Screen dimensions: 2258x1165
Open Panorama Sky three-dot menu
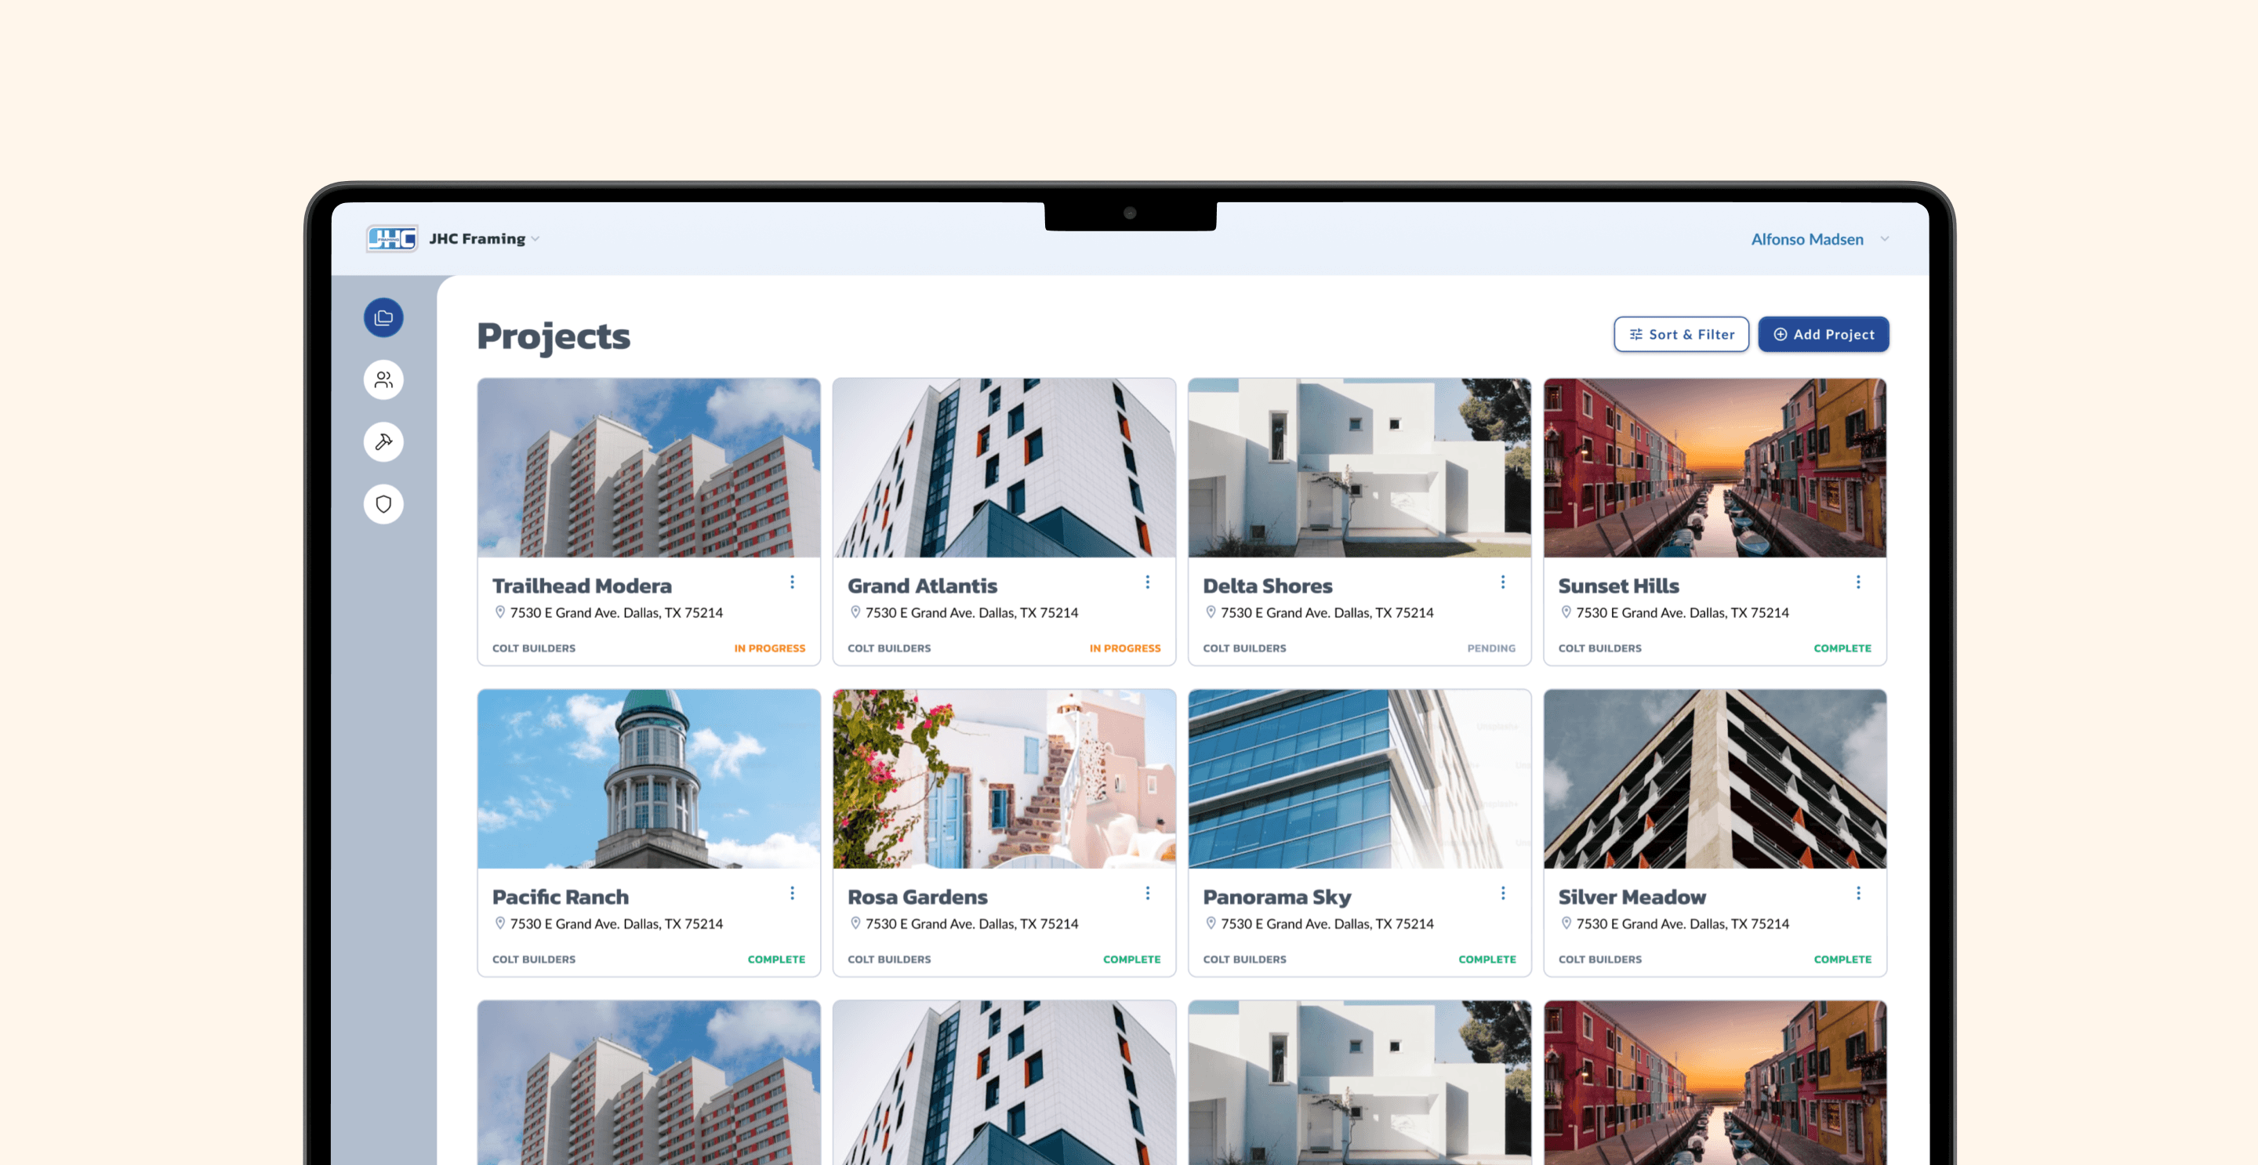pos(1502,893)
